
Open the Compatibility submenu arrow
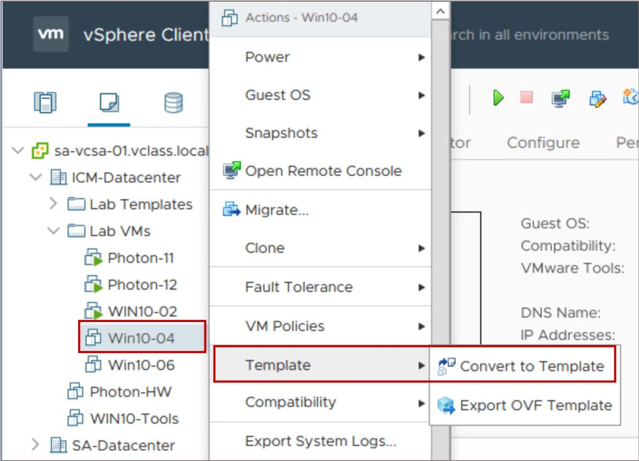pos(421,404)
